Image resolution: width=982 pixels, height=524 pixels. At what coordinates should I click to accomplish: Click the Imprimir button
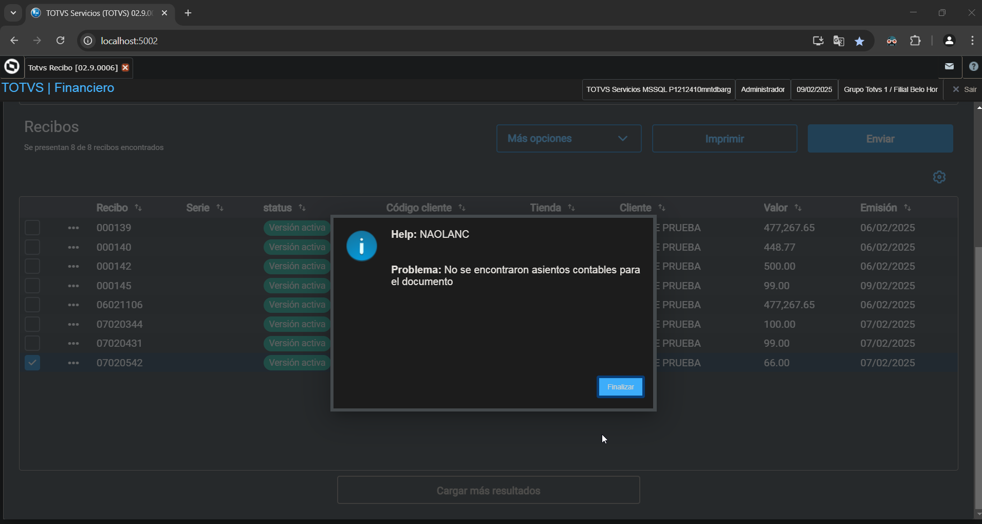pos(725,139)
